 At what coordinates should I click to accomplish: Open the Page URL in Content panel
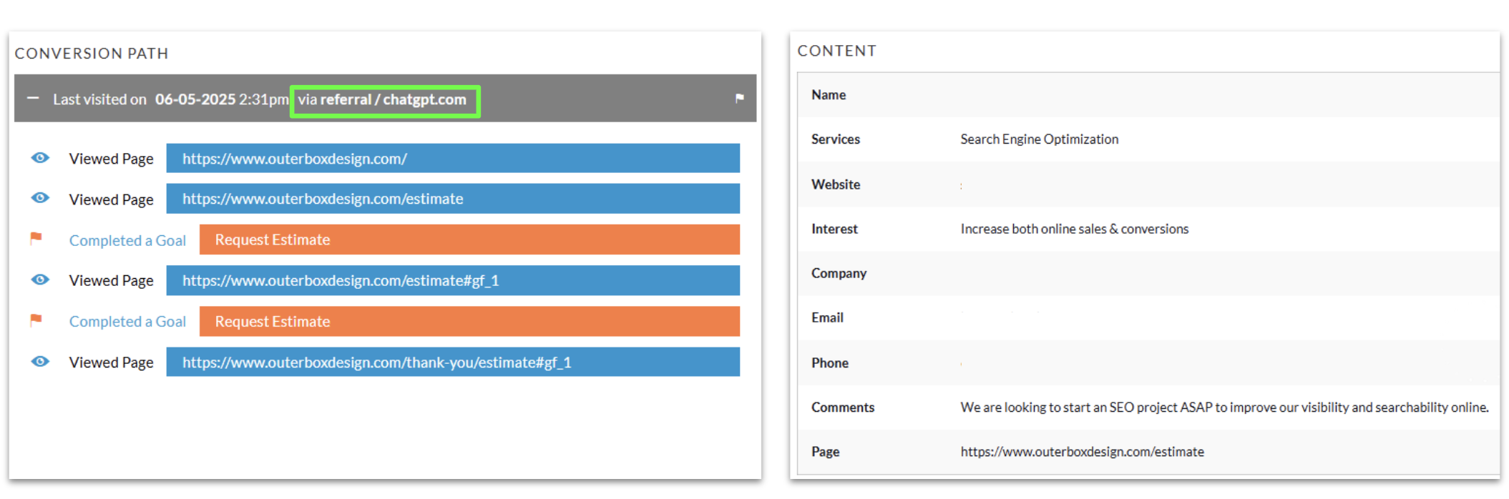(x=1081, y=452)
